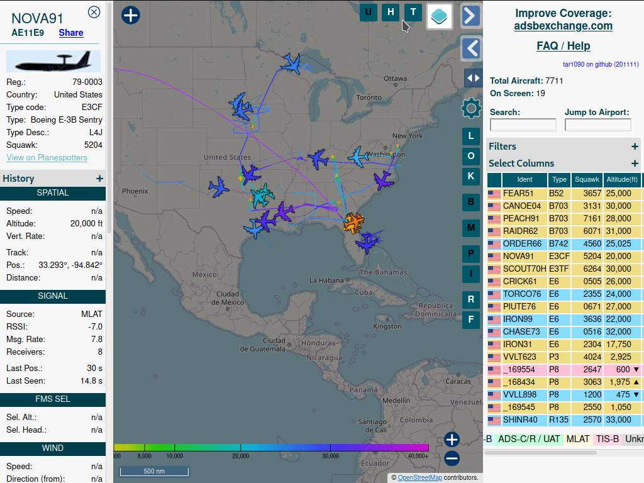Sort table by Ident column

pos(525,179)
